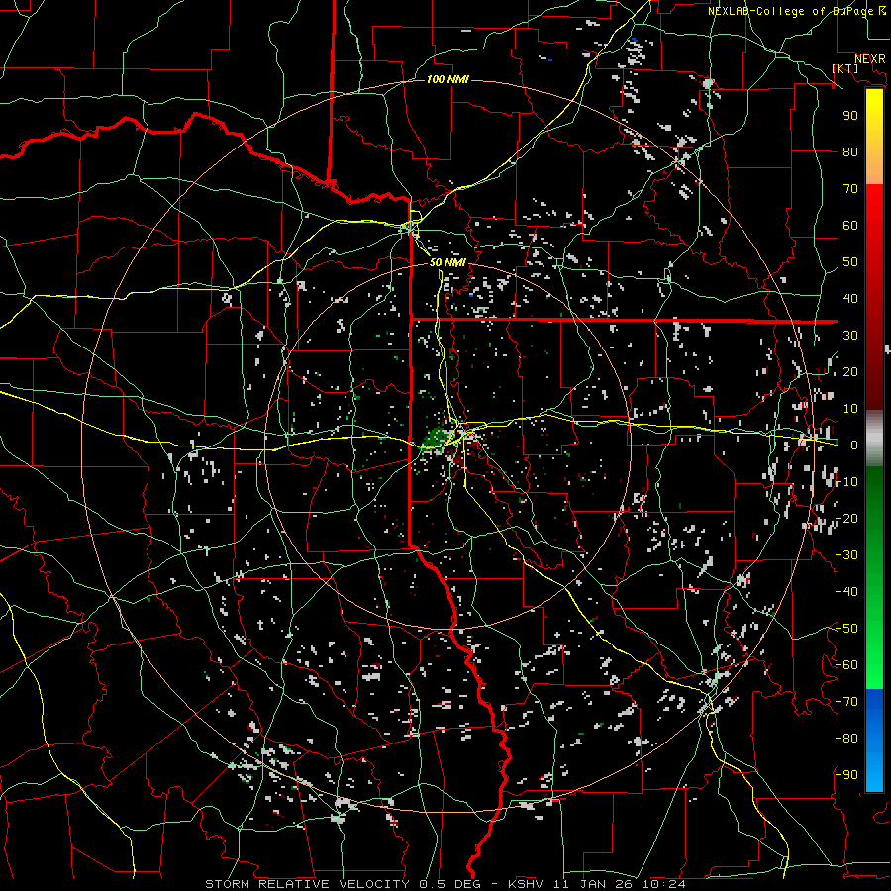
Task: Select the gray zero-velocity segment of the color bar
Action: coord(874,439)
